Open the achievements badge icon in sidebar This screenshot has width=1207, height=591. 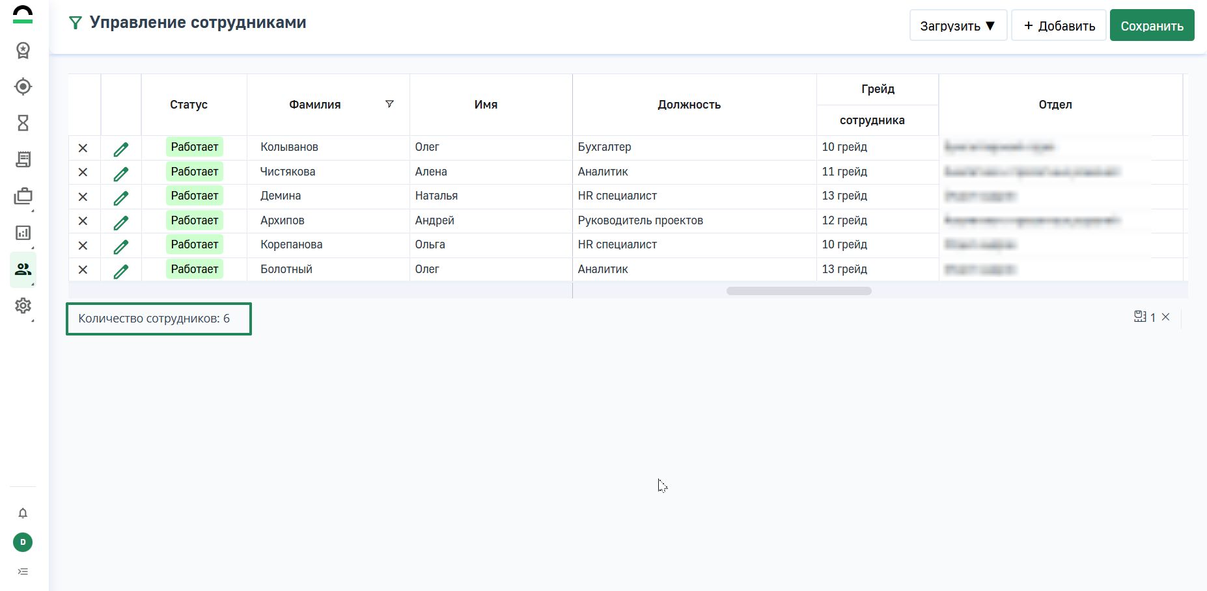23,51
